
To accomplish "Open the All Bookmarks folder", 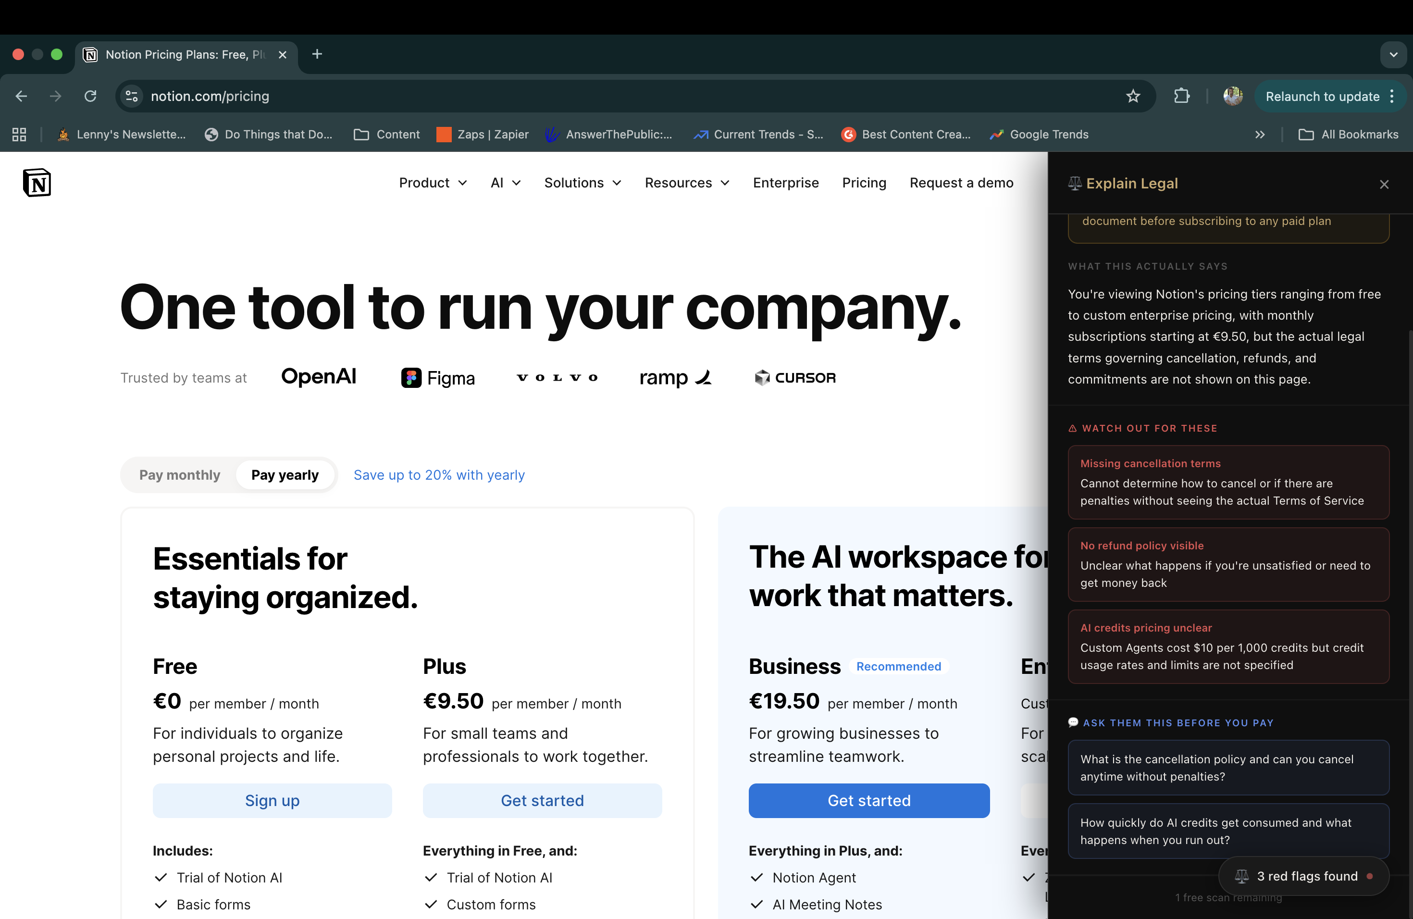I will tap(1348, 135).
